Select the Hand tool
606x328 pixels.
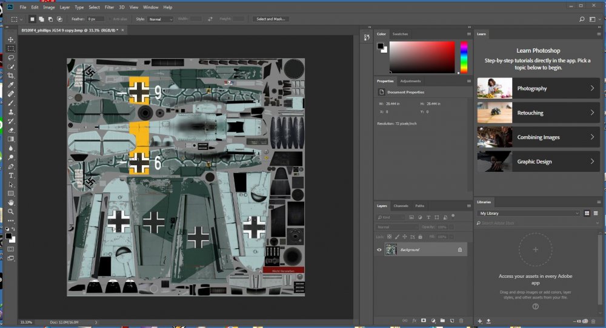pyautogui.click(x=11, y=203)
